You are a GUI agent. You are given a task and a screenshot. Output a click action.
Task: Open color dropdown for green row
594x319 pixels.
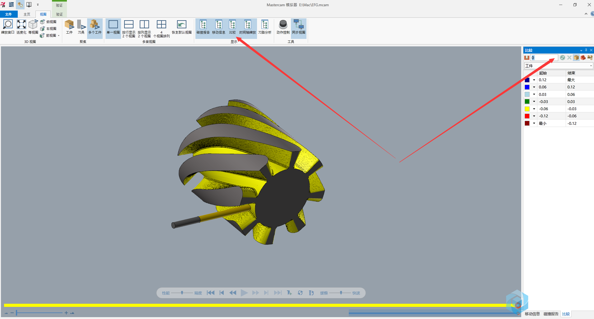click(x=534, y=101)
